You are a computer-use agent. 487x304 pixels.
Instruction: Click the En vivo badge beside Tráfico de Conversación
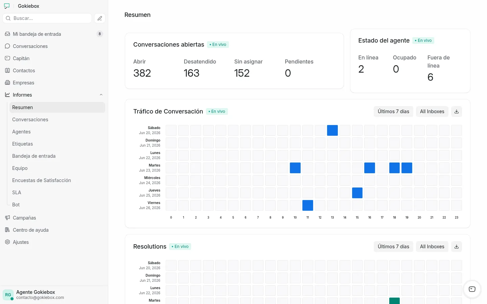(x=217, y=111)
